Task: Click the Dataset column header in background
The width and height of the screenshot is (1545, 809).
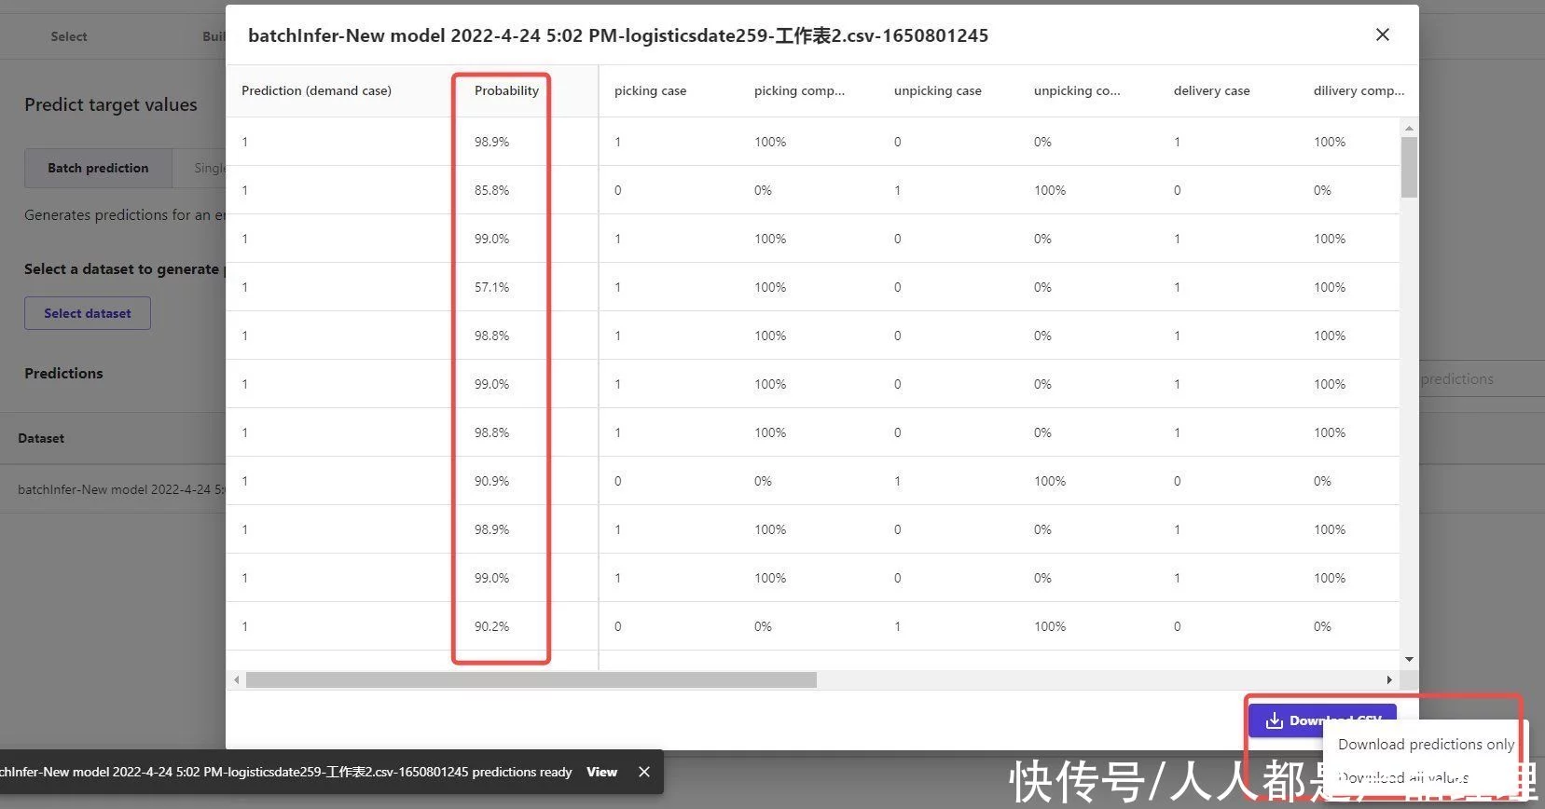Action: pos(41,438)
